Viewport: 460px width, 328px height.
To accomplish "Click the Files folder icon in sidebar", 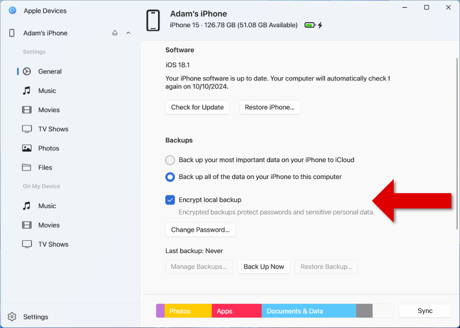I will (26, 167).
